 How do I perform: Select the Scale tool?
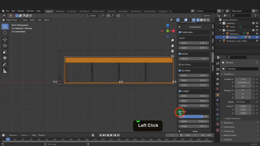point(5,52)
